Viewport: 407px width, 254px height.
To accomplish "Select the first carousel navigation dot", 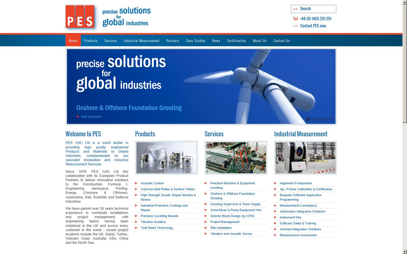I will tap(308, 119).
